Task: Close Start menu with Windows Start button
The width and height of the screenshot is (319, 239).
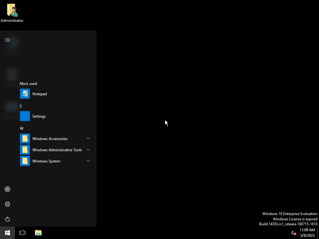Action: [x=7, y=233]
